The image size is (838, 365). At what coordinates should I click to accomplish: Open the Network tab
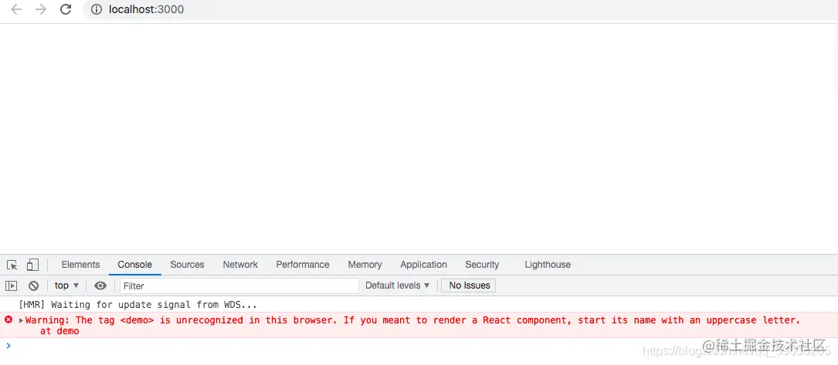point(240,265)
